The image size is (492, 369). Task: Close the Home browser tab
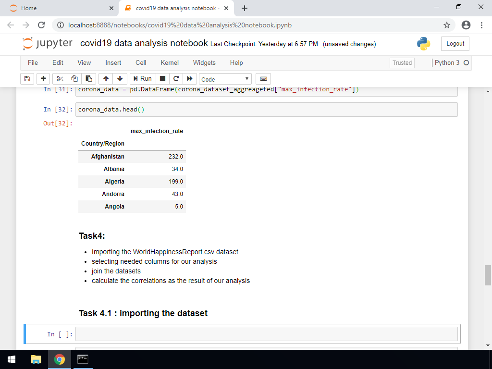[111, 8]
